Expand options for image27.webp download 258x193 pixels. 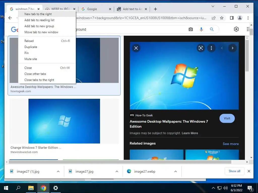click(176, 171)
